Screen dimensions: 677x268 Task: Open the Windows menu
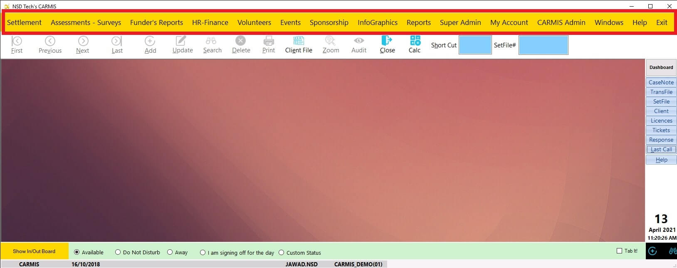pos(609,22)
